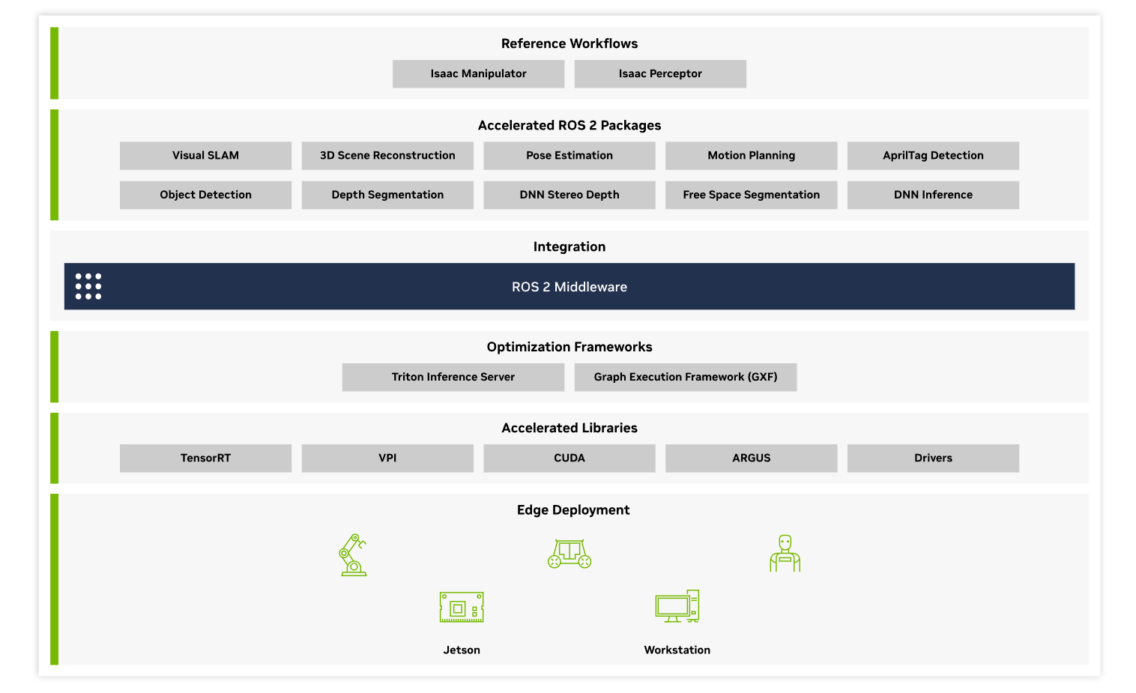The height and width of the screenshot is (693, 1136).
Task: Select the Object Detection package
Action: tap(205, 194)
